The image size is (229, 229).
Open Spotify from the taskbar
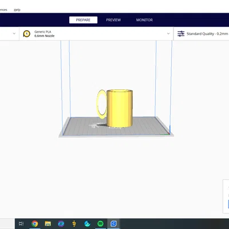(100, 223)
